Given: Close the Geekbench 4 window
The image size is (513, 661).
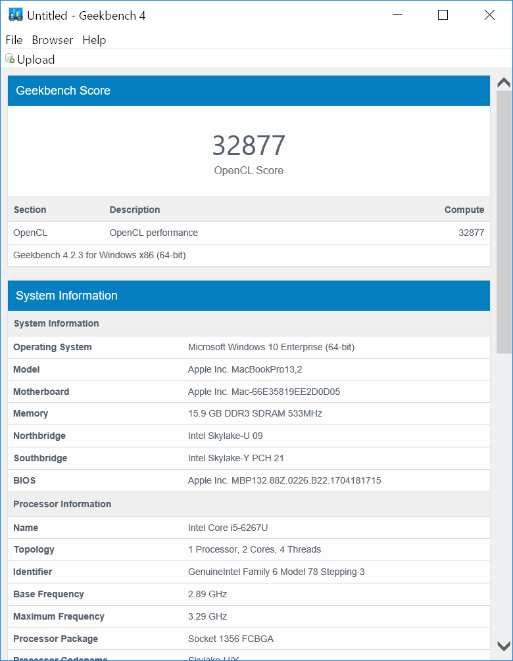Looking at the screenshot, I should pyautogui.click(x=489, y=15).
